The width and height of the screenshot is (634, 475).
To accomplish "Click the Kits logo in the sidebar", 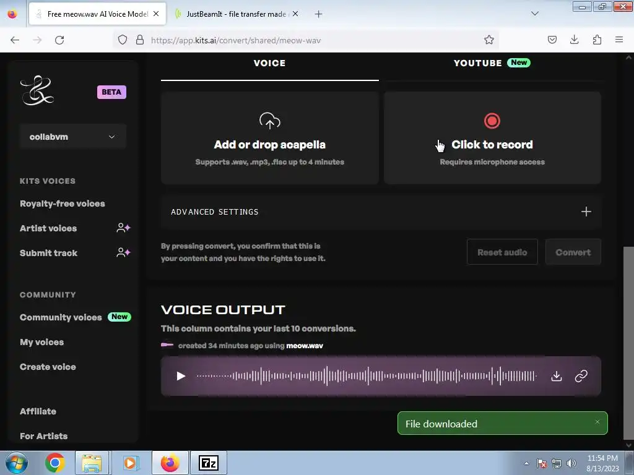I will click(x=37, y=90).
